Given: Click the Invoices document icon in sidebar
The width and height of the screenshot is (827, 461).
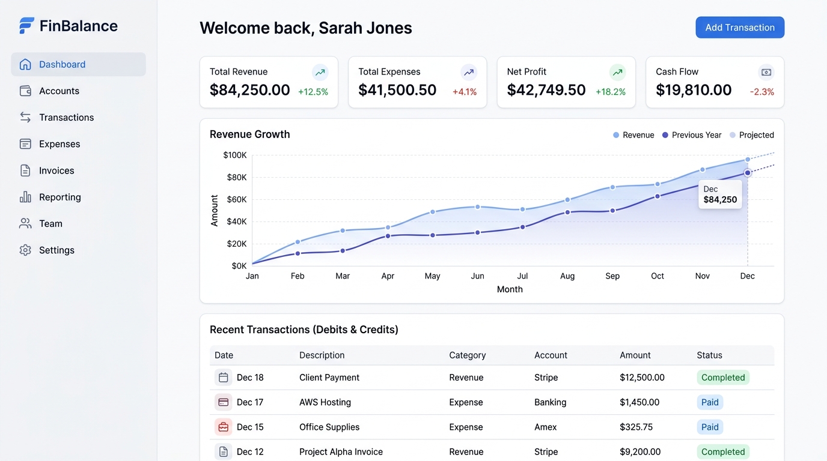Looking at the screenshot, I should tap(25, 170).
